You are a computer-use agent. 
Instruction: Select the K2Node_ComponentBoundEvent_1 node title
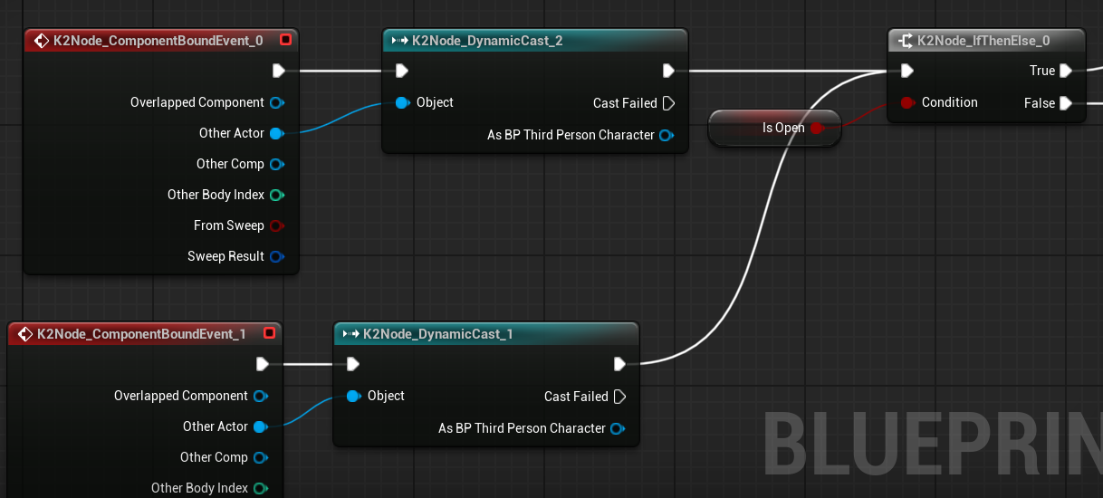[141, 333]
